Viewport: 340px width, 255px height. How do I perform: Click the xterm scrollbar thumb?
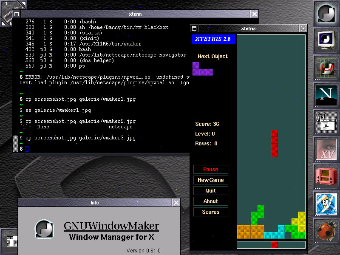click(x=15, y=144)
